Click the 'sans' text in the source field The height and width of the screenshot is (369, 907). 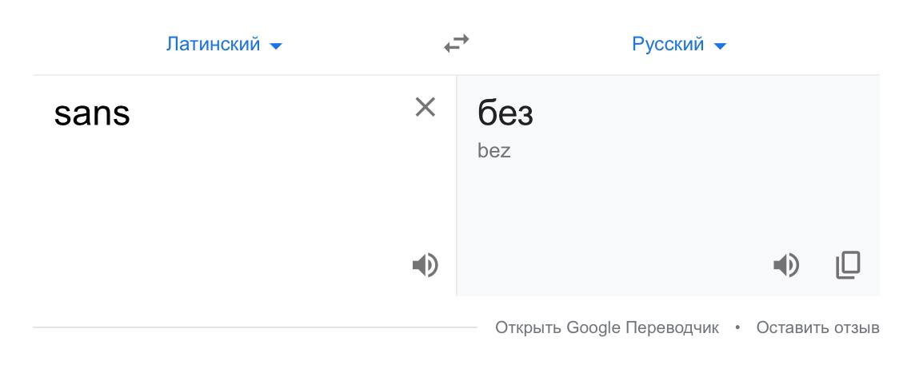[x=92, y=113]
